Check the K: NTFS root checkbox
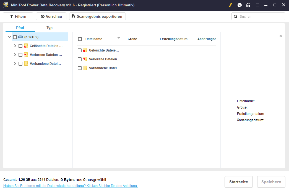The width and height of the screenshot is (289, 193). [x=15, y=37]
